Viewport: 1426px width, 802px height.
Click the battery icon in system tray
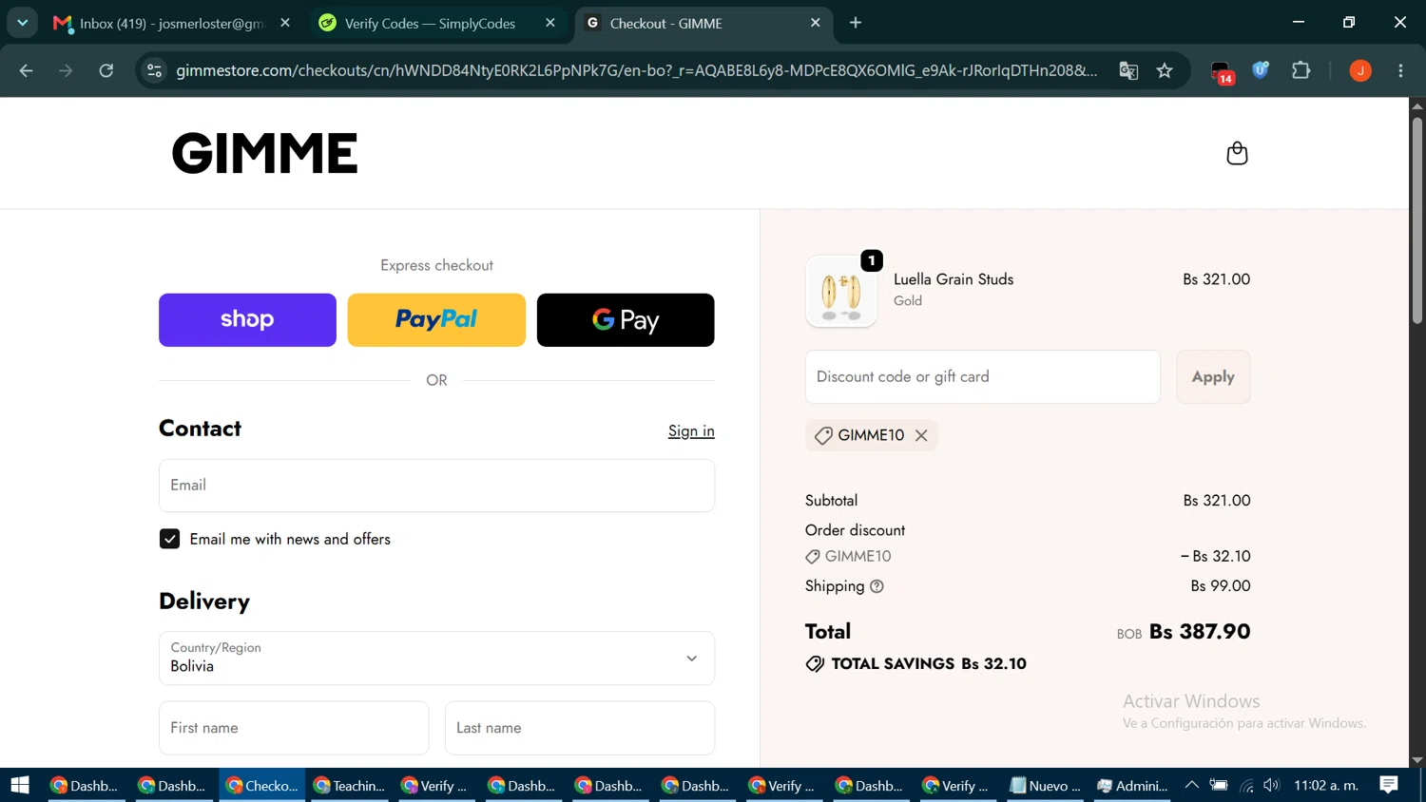coord(1219,785)
